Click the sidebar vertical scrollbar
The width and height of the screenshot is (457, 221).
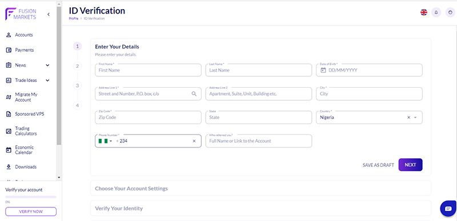59,76
